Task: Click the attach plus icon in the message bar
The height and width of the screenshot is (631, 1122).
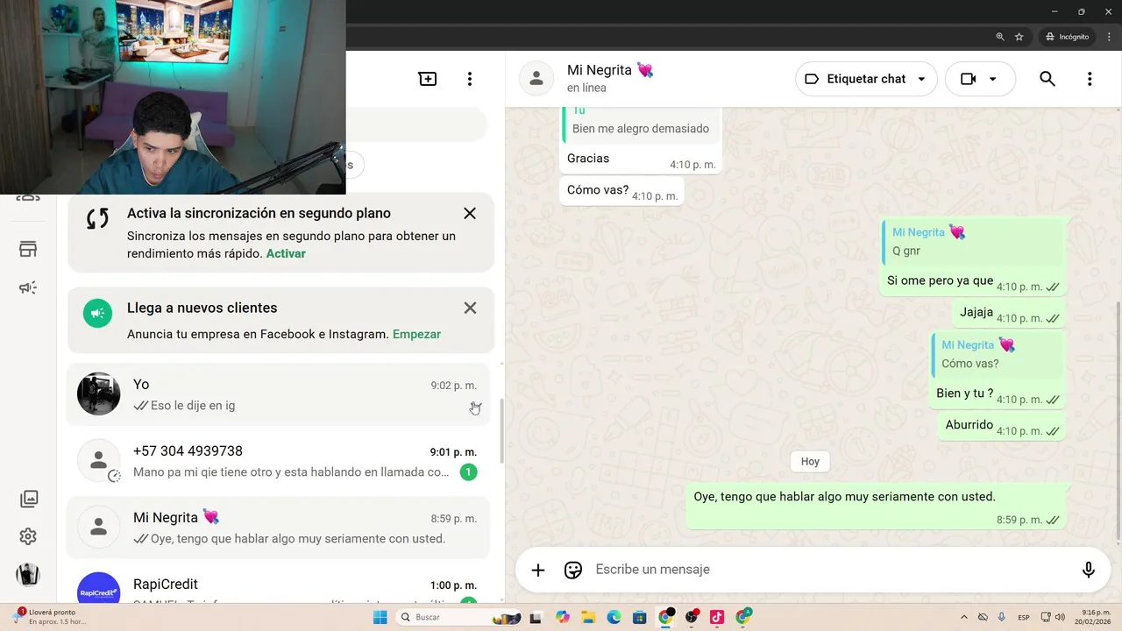Action: tap(538, 570)
